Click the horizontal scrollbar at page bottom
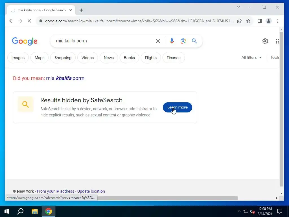 click(167, 198)
